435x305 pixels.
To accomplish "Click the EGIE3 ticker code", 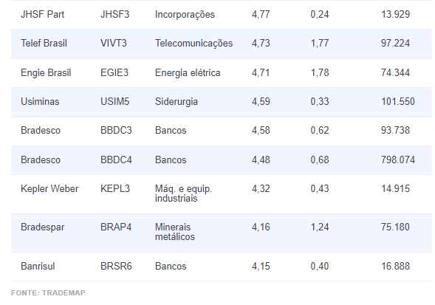I will (114, 72).
